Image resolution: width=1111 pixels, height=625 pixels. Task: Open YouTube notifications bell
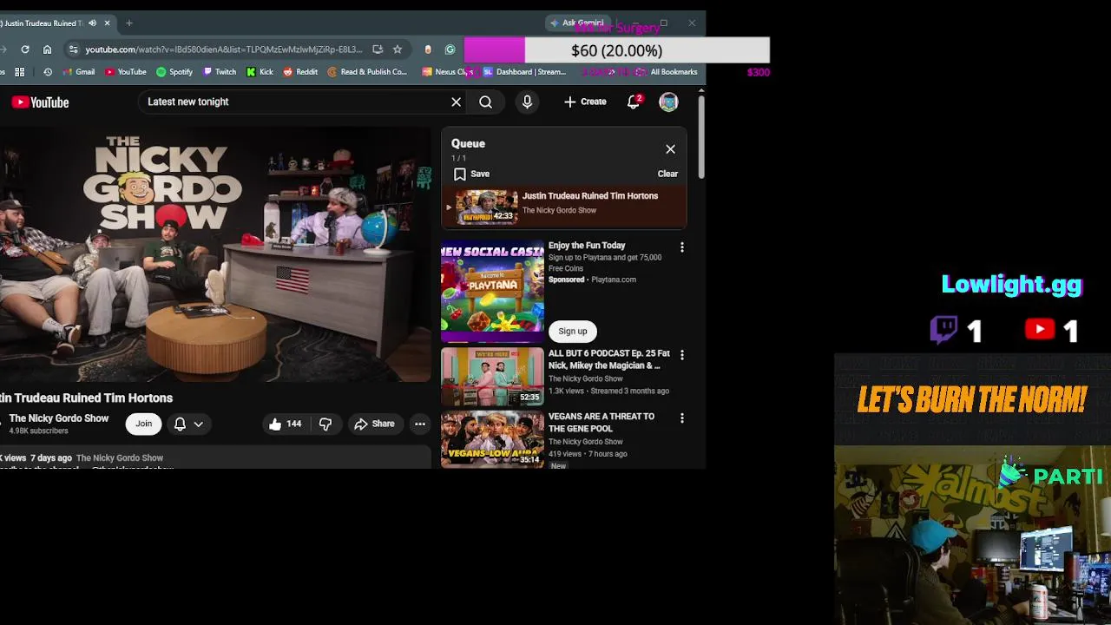(x=634, y=102)
